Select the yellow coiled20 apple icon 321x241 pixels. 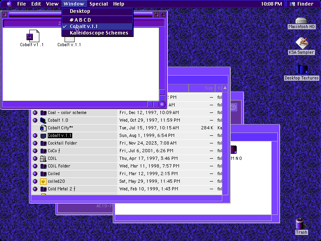coord(43,182)
